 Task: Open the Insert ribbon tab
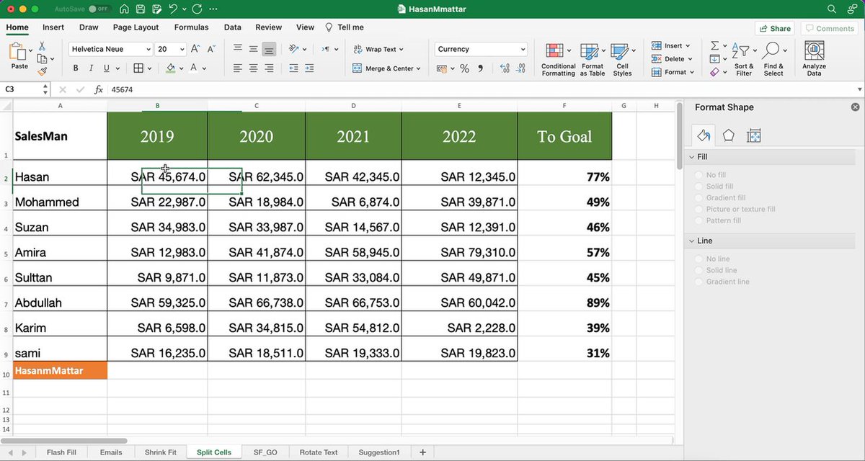point(53,27)
